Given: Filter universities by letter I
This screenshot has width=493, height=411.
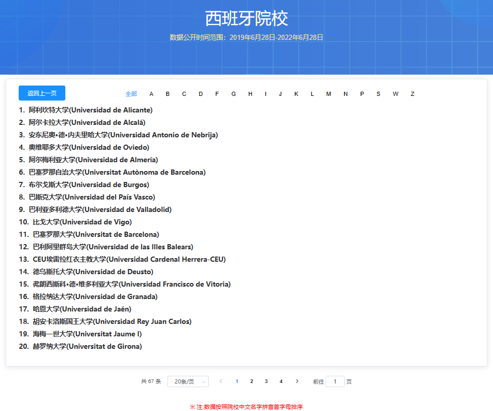Looking at the screenshot, I should [x=265, y=94].
